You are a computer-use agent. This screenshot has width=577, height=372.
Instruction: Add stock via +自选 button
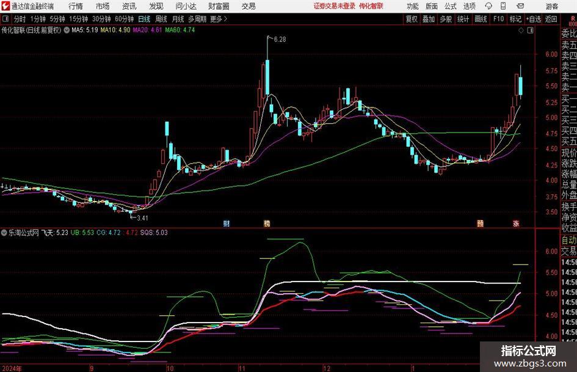[x=534, y=19]
